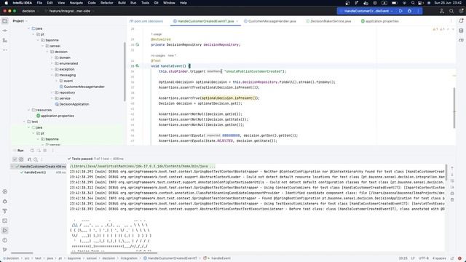
Task: Switch to pom.xml (decision) tab
Action: tap(146, 21)
